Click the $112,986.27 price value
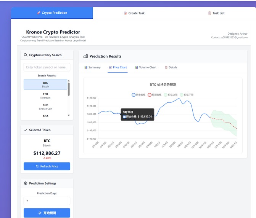 pyautogui.click(x=47, y=153)
